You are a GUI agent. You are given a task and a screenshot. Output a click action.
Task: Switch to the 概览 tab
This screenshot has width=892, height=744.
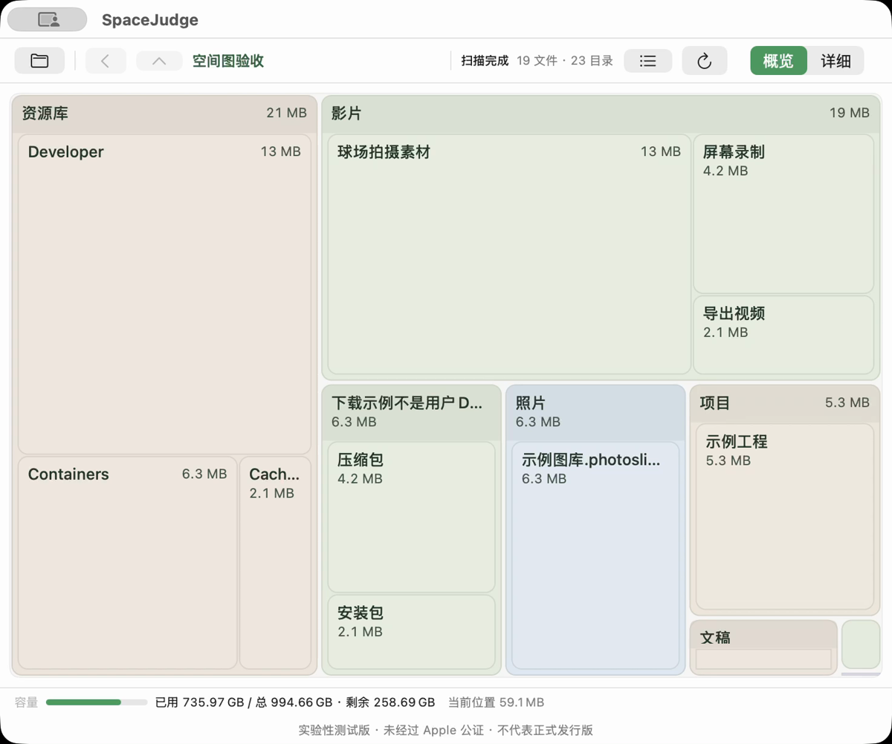click(778, 61)
